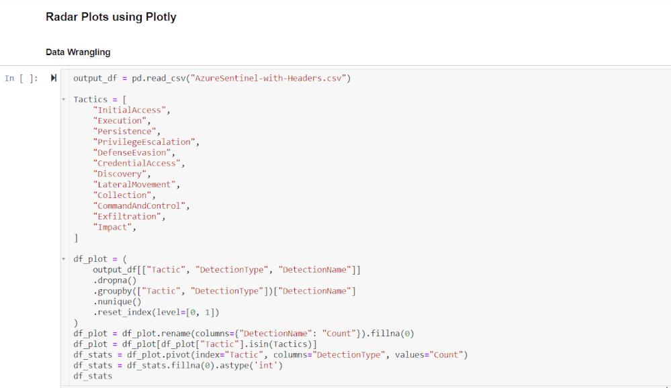
Task: Click the "CredentialAccess" string in code
Action: (x=136, y=163)
